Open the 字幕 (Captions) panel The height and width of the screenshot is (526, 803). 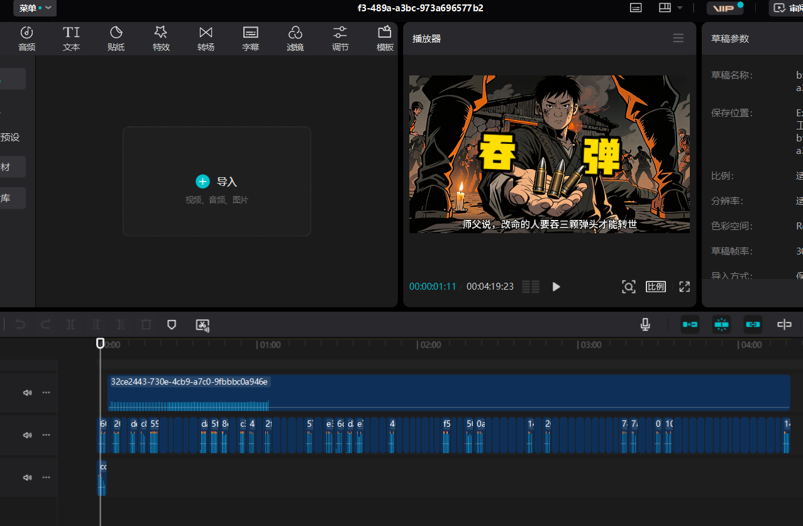(x=250, y=38)
